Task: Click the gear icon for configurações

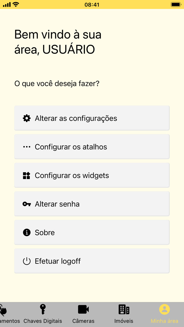Action: pyautogui.click(x=26, y=118)
